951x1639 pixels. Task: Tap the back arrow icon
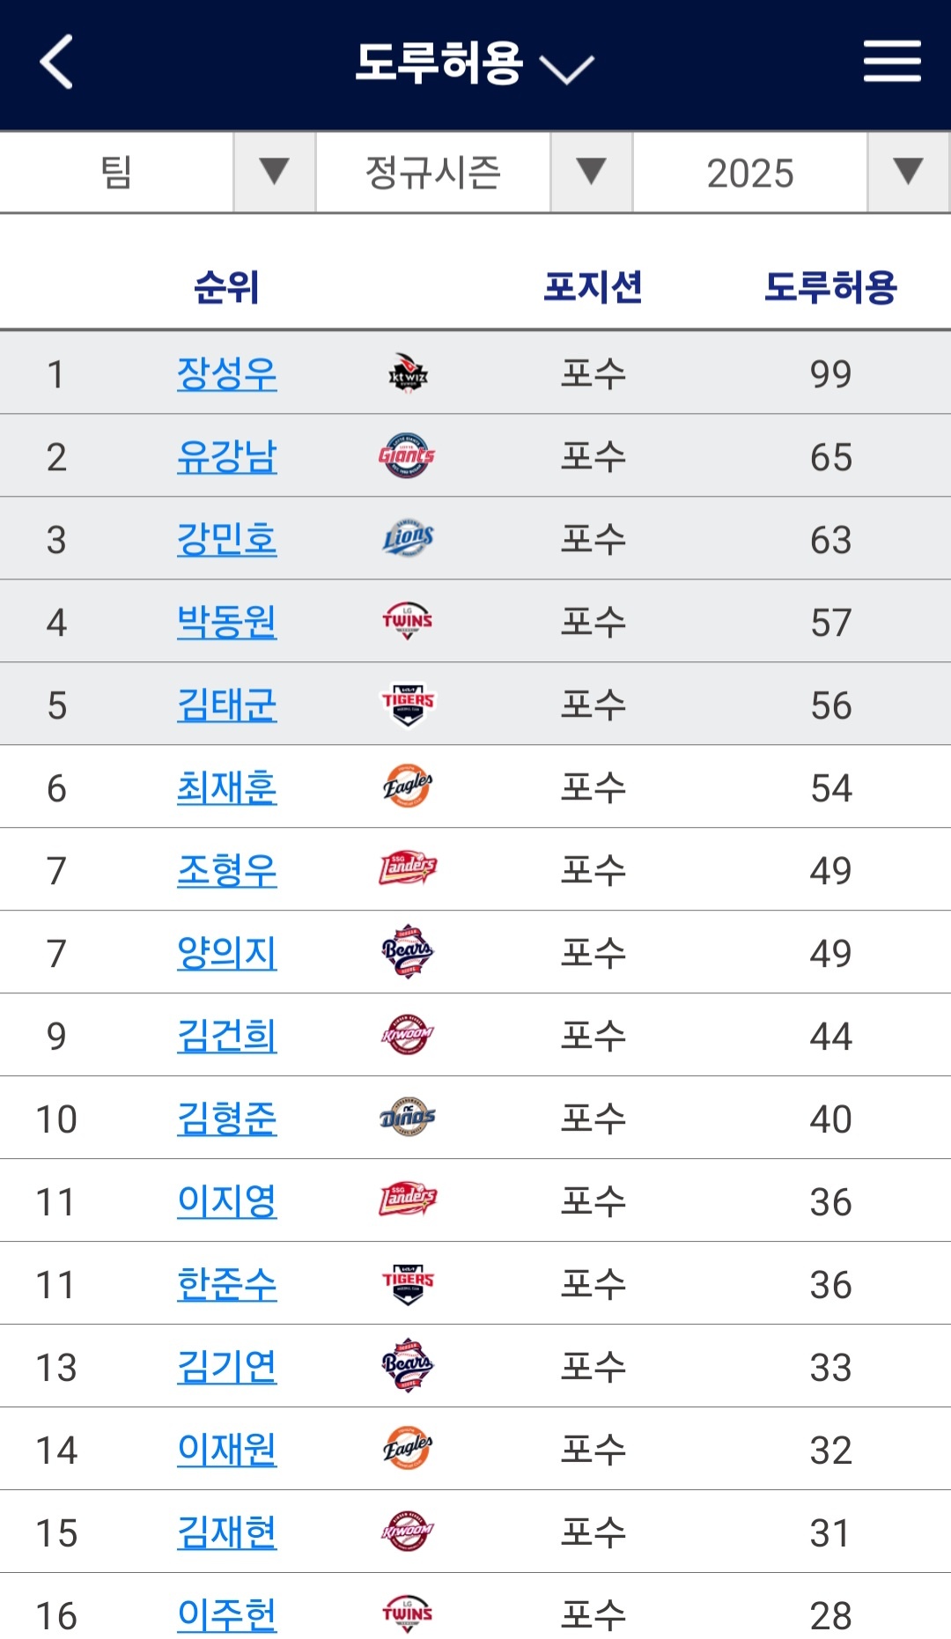click(x=57, y=63)
